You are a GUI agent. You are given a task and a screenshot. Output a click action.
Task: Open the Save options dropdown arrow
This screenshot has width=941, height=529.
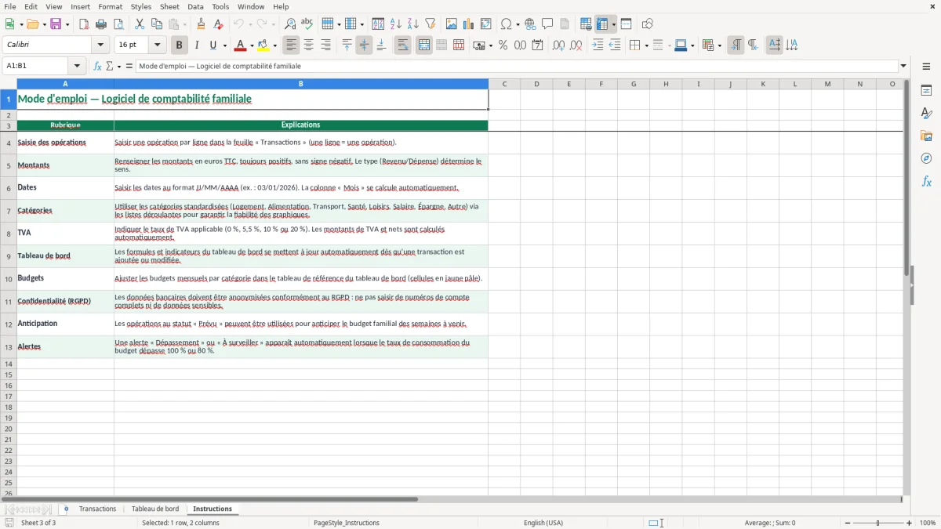pyautogui.click(x=67, y=24)
